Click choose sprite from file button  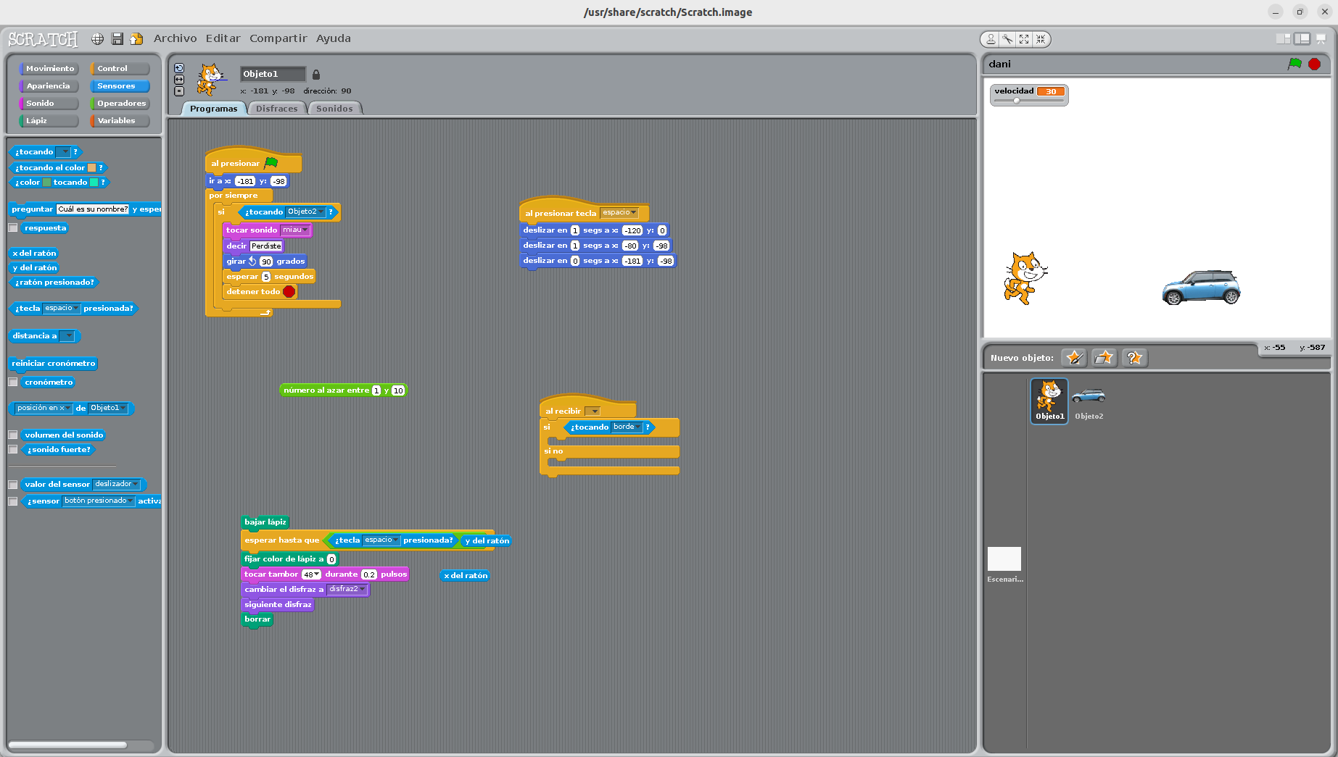(1104, 357)
